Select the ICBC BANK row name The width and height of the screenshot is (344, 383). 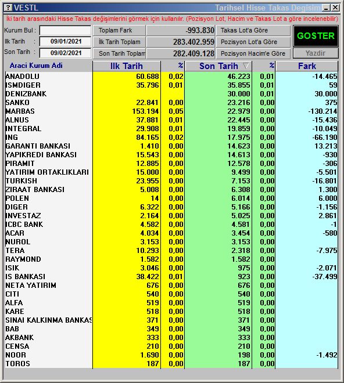[24, 225]
